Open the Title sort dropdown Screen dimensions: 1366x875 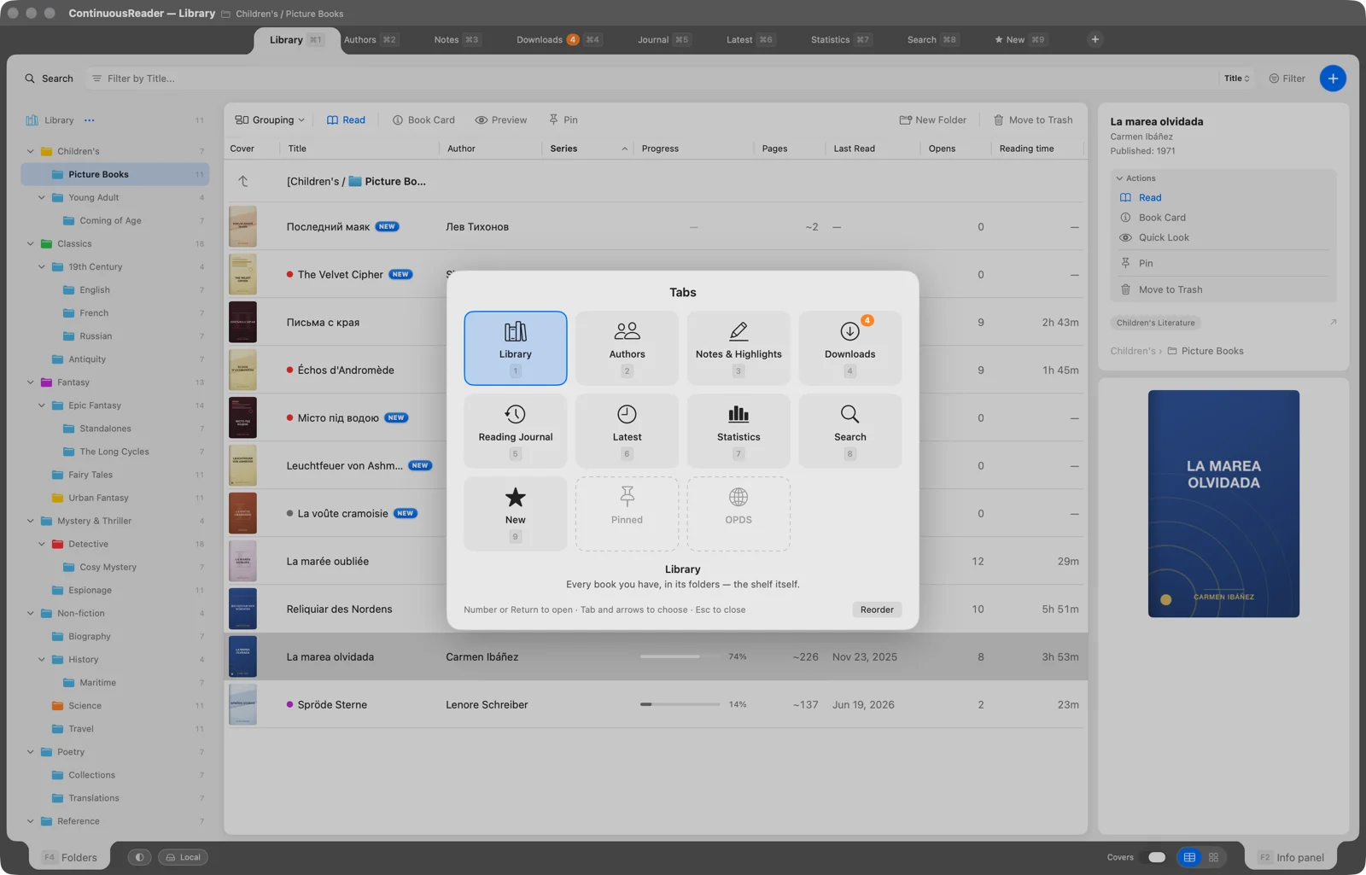[x=1236, y=78]
